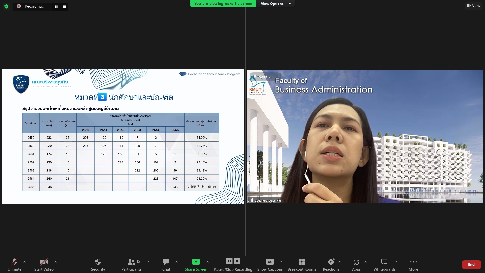Open the Security shield menu

pyautogui.click(x=98, y=265)
